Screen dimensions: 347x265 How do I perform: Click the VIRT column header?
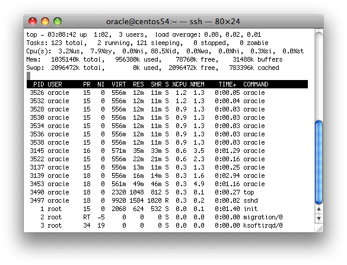tap(119, 84)
